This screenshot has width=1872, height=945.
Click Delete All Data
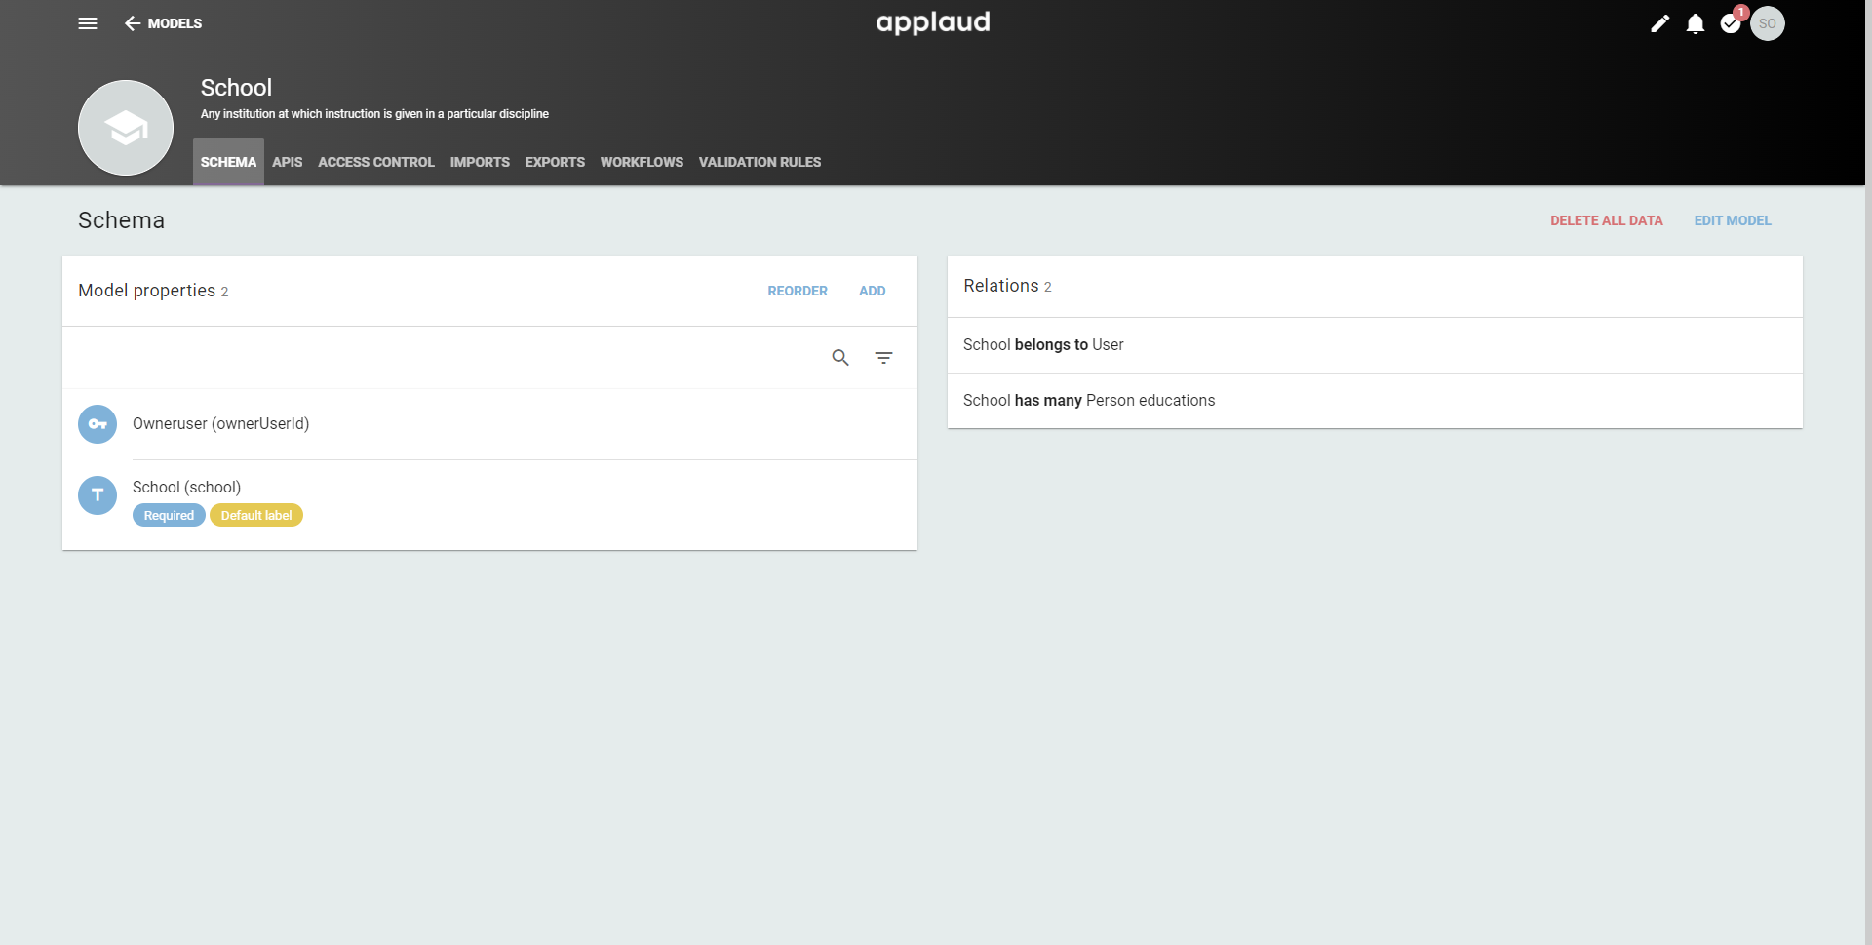1606,220
